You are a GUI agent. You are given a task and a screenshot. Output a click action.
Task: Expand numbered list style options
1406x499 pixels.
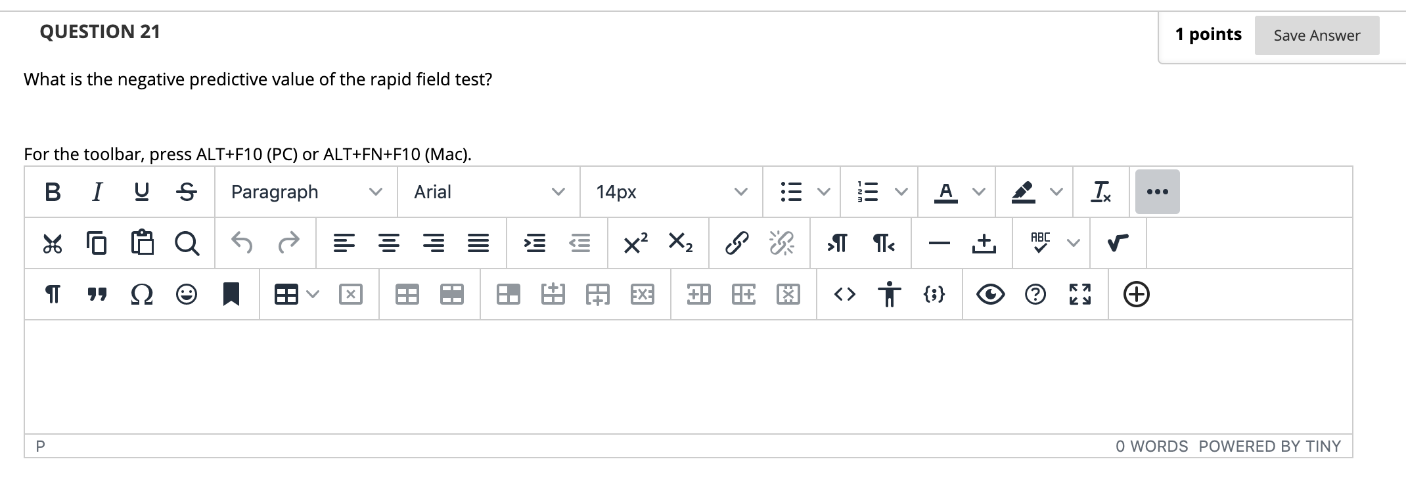901,192
